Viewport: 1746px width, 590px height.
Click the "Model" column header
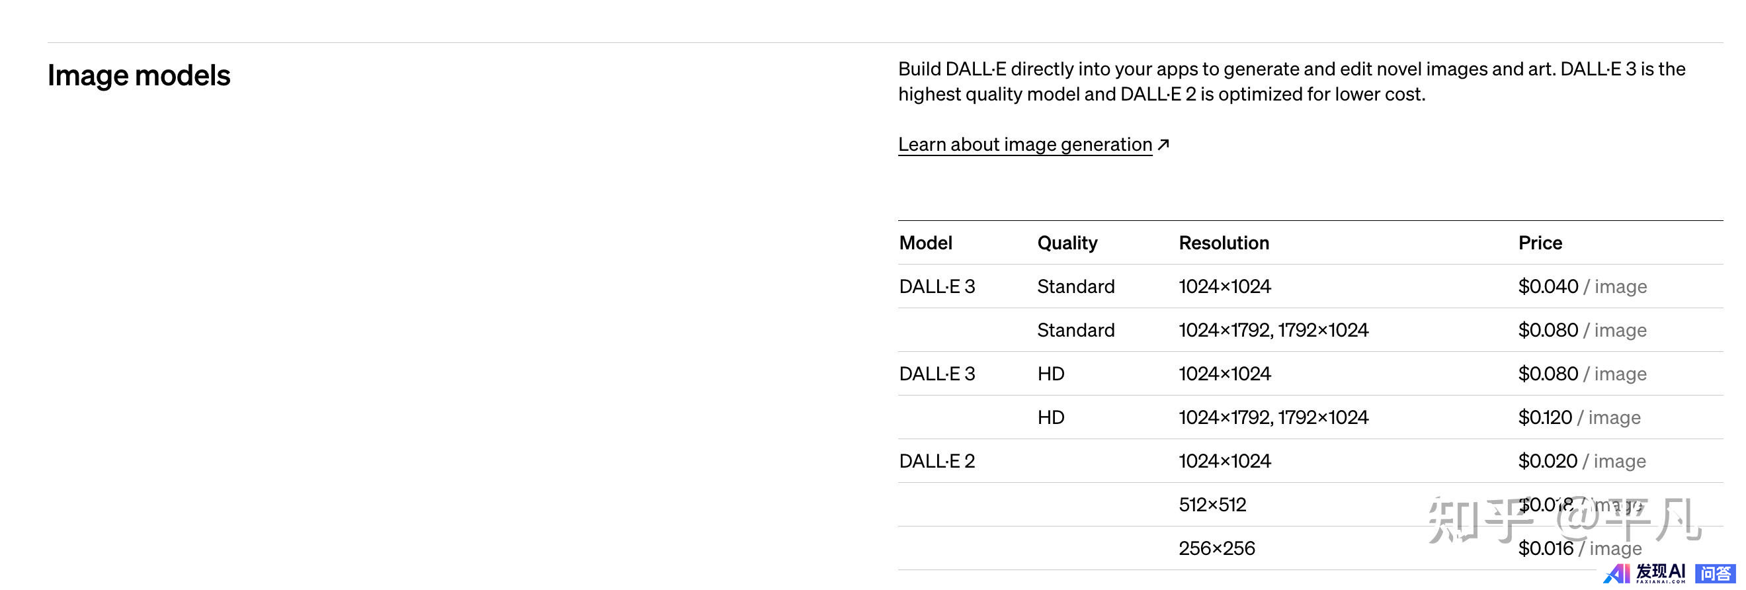coord(925,243)
